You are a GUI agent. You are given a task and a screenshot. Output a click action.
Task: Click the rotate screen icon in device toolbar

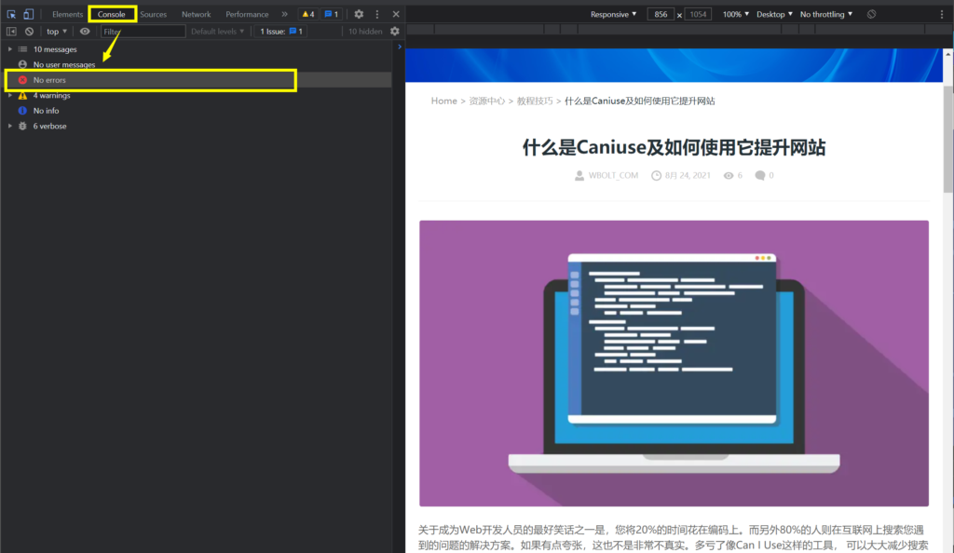[x=871, y=14]
